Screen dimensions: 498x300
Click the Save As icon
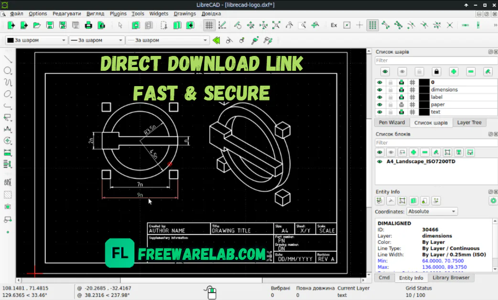click(x=63, y=25)
